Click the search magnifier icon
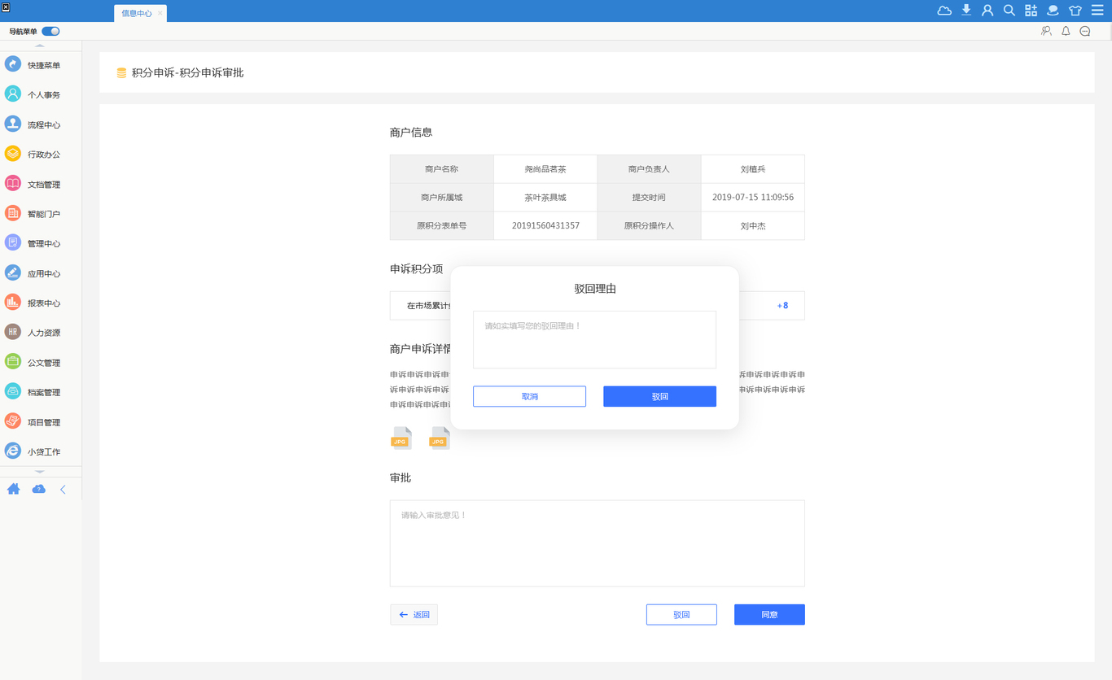 (1009, 11)
